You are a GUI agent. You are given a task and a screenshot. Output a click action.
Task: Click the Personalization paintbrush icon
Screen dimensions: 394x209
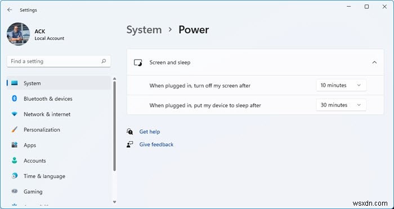[x=15, y=129]
